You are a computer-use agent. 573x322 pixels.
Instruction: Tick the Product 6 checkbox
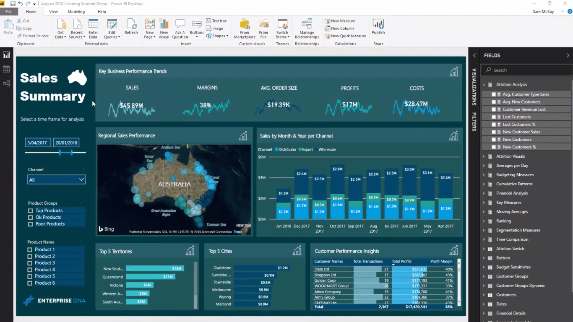[x=30, y=283]
